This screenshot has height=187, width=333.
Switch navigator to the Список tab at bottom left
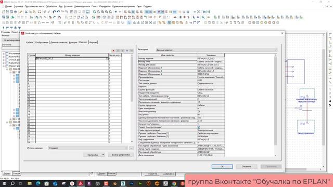[16, 173]
